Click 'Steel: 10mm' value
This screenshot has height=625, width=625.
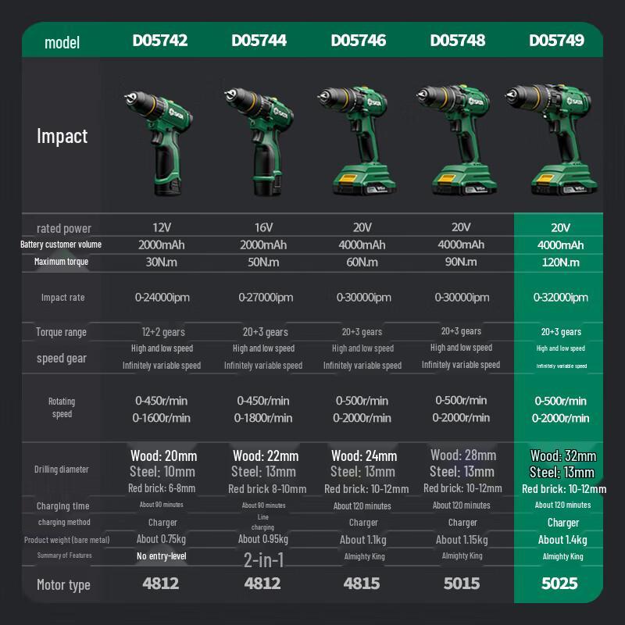pos(162,472)
